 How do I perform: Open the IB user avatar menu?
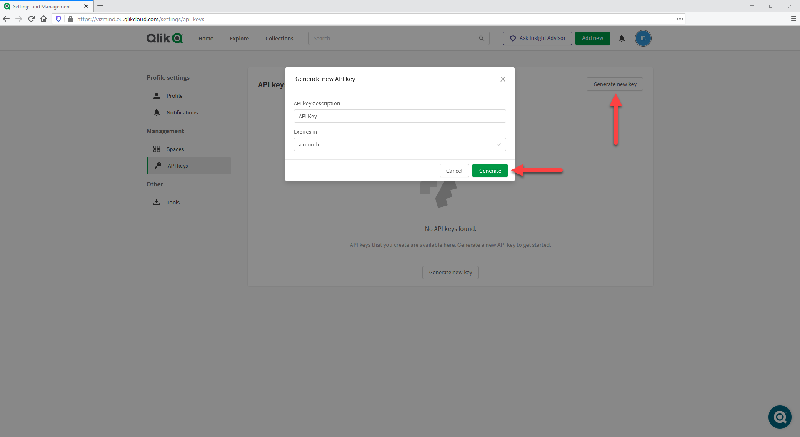(643, 38)
